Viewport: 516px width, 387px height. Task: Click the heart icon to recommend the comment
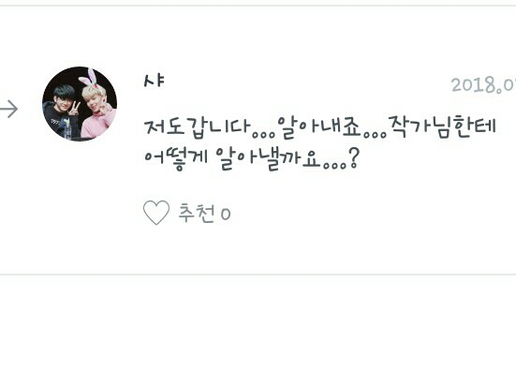click(156, 213)
